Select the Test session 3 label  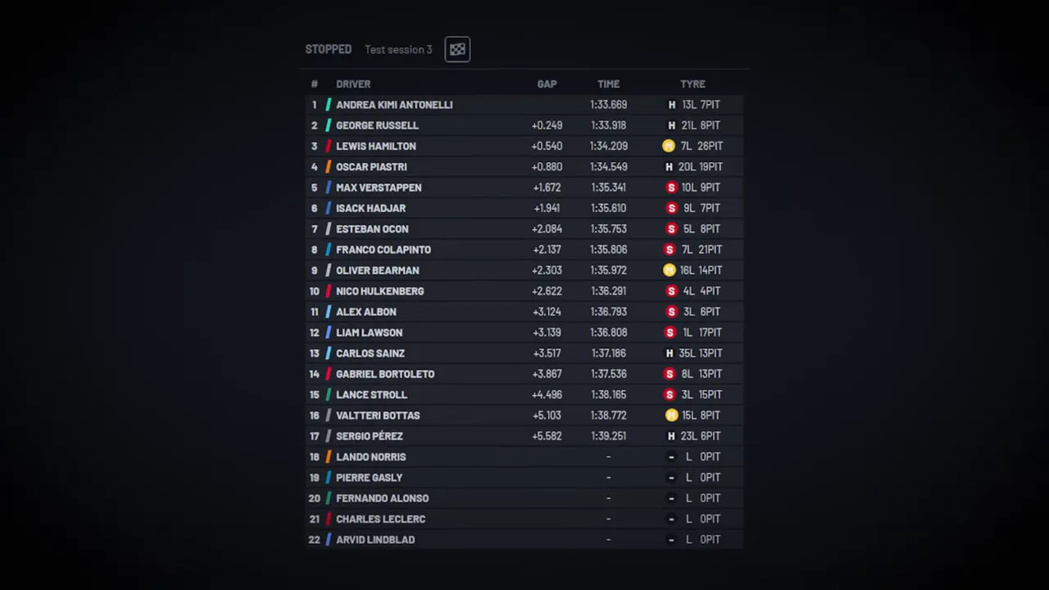(x=398, y=49)
